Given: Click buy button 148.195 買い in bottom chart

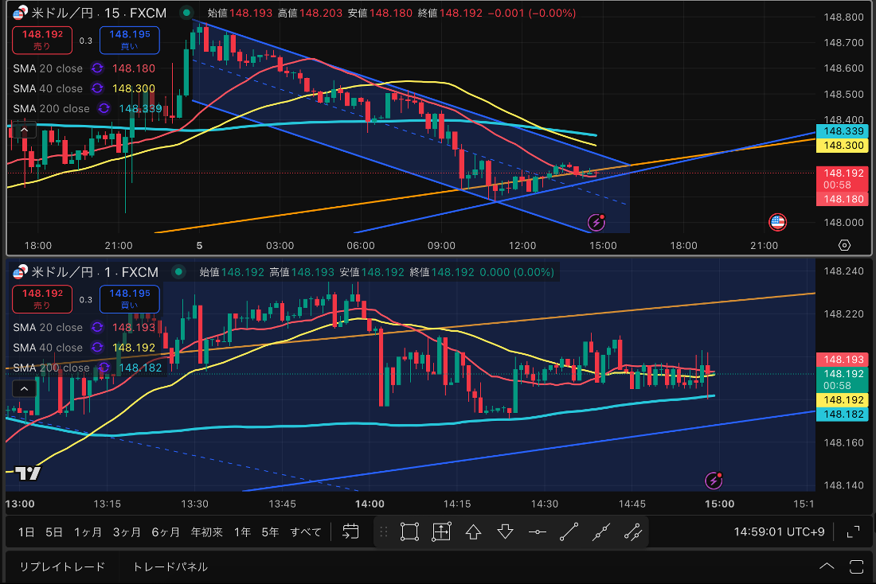Looking at the screenshot, I should coord(130,299).
